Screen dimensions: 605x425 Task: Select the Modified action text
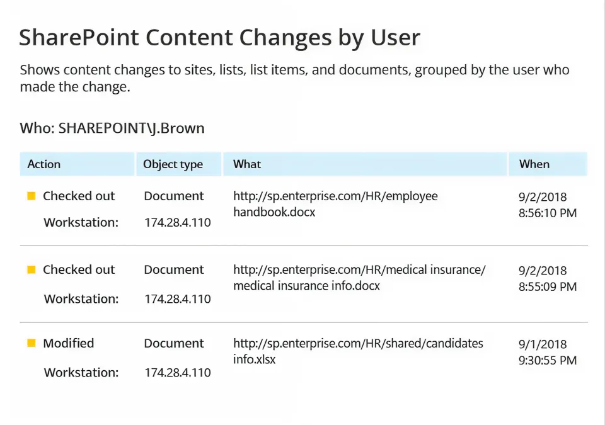(68, 343)
